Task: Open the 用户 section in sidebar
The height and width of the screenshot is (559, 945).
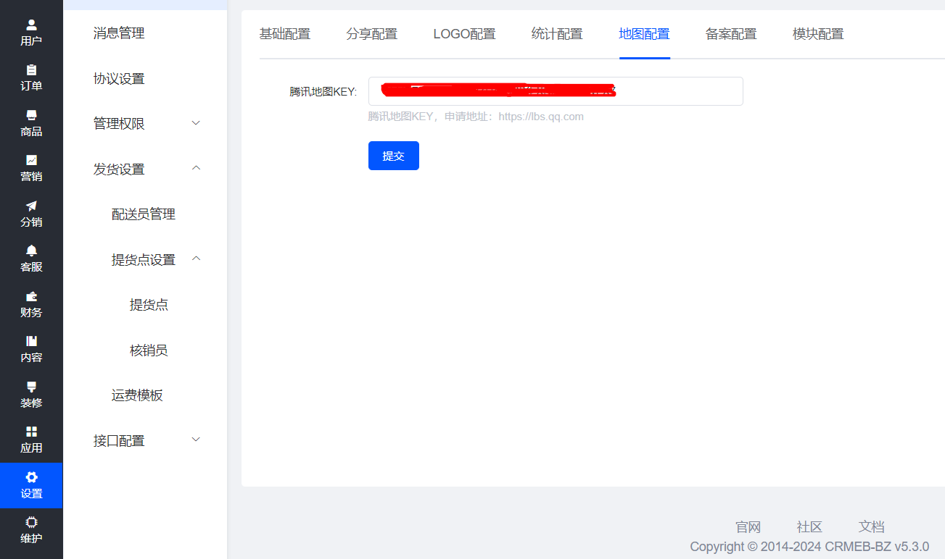Action: click(x=31, y=33)
